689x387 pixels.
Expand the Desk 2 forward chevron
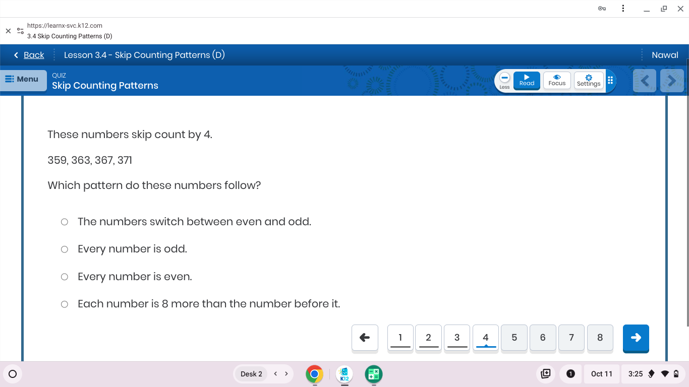[x=286, y=374]
